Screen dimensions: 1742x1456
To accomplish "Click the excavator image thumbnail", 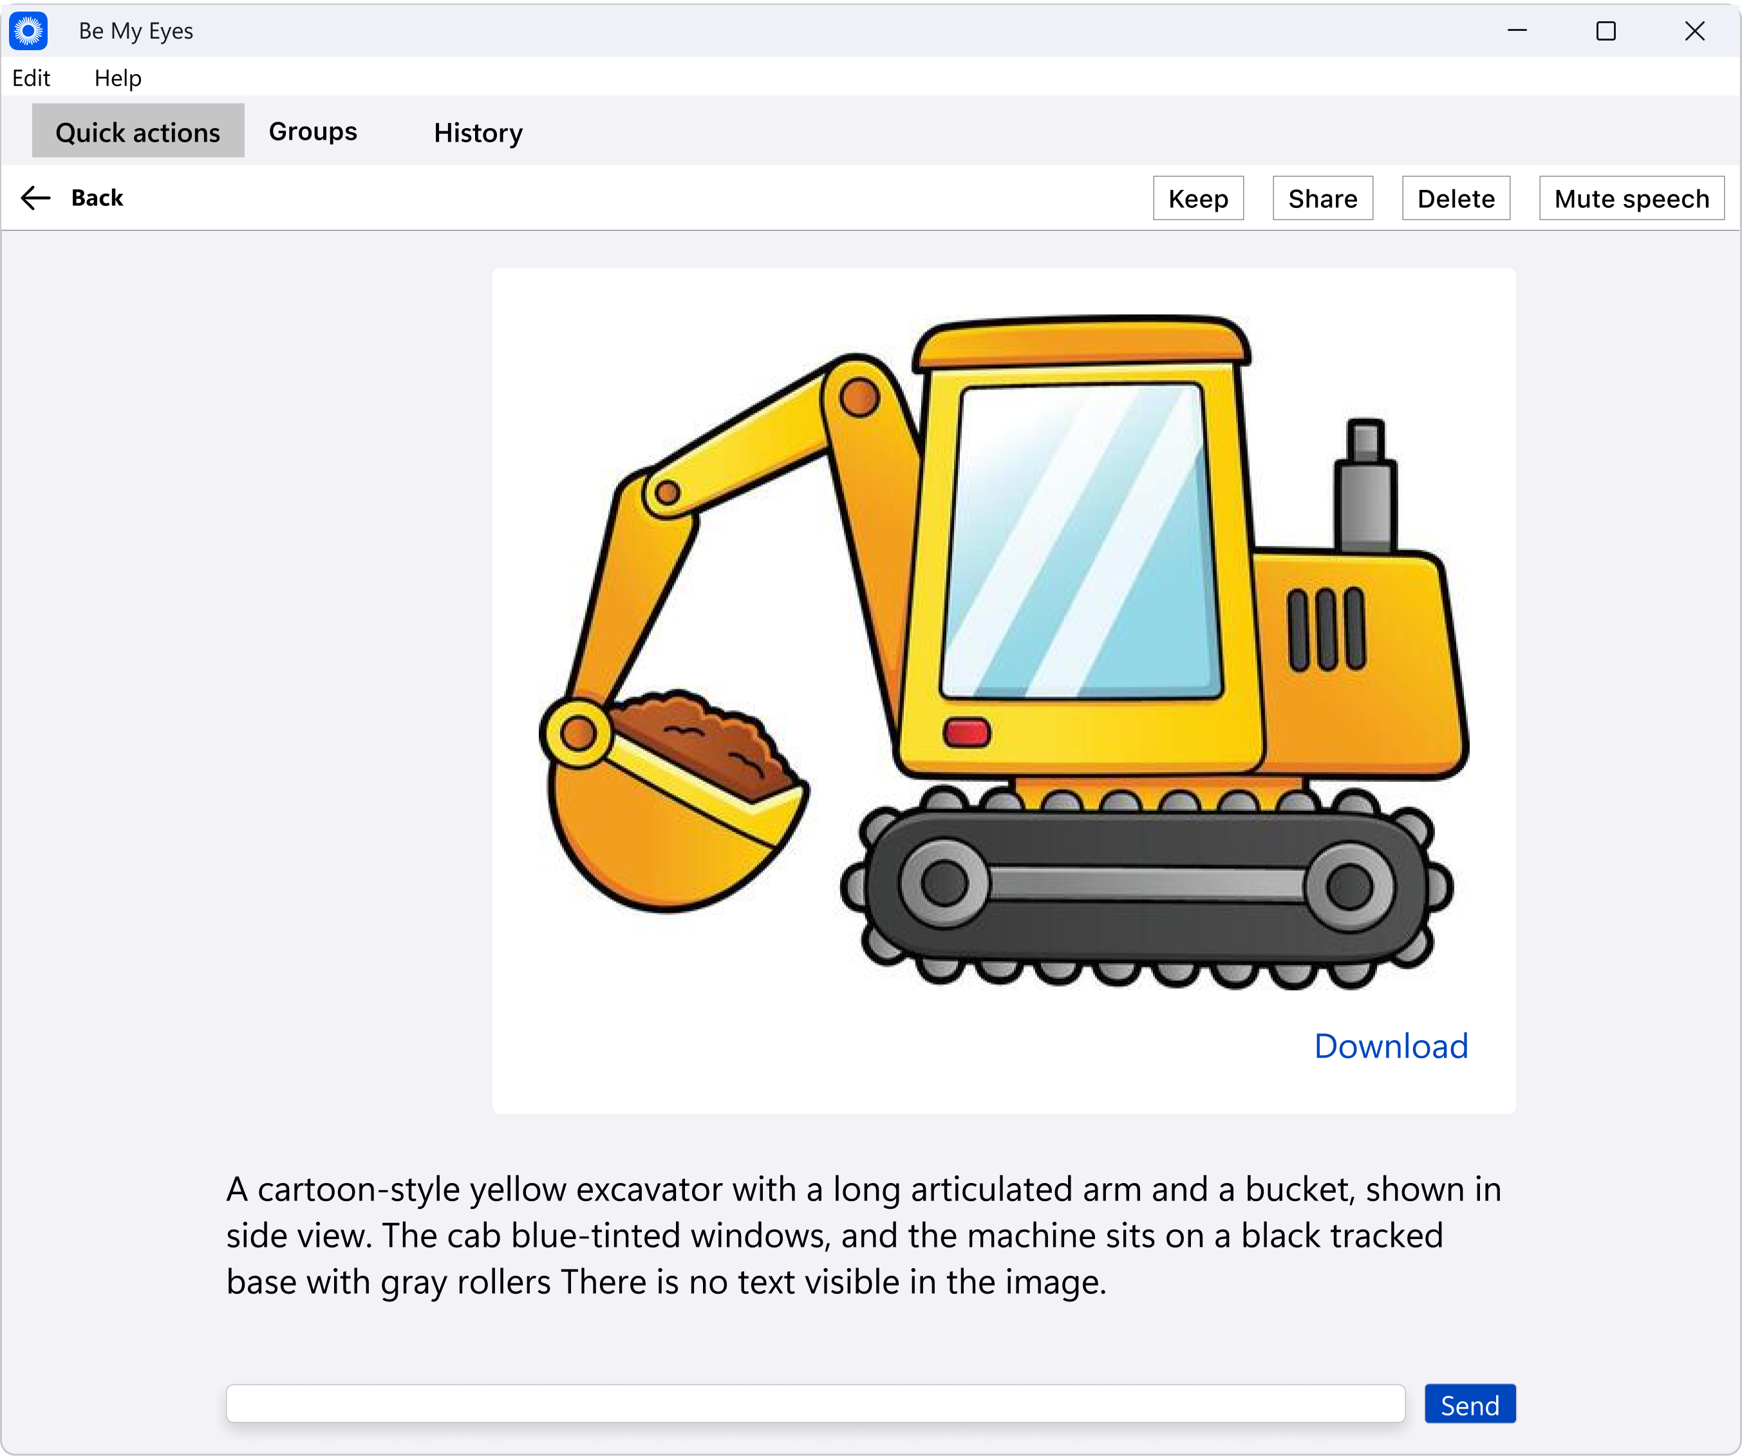I will click(1004, 653).
